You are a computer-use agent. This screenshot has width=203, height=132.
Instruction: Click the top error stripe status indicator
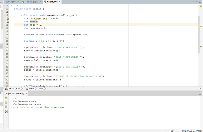point(201,6)
